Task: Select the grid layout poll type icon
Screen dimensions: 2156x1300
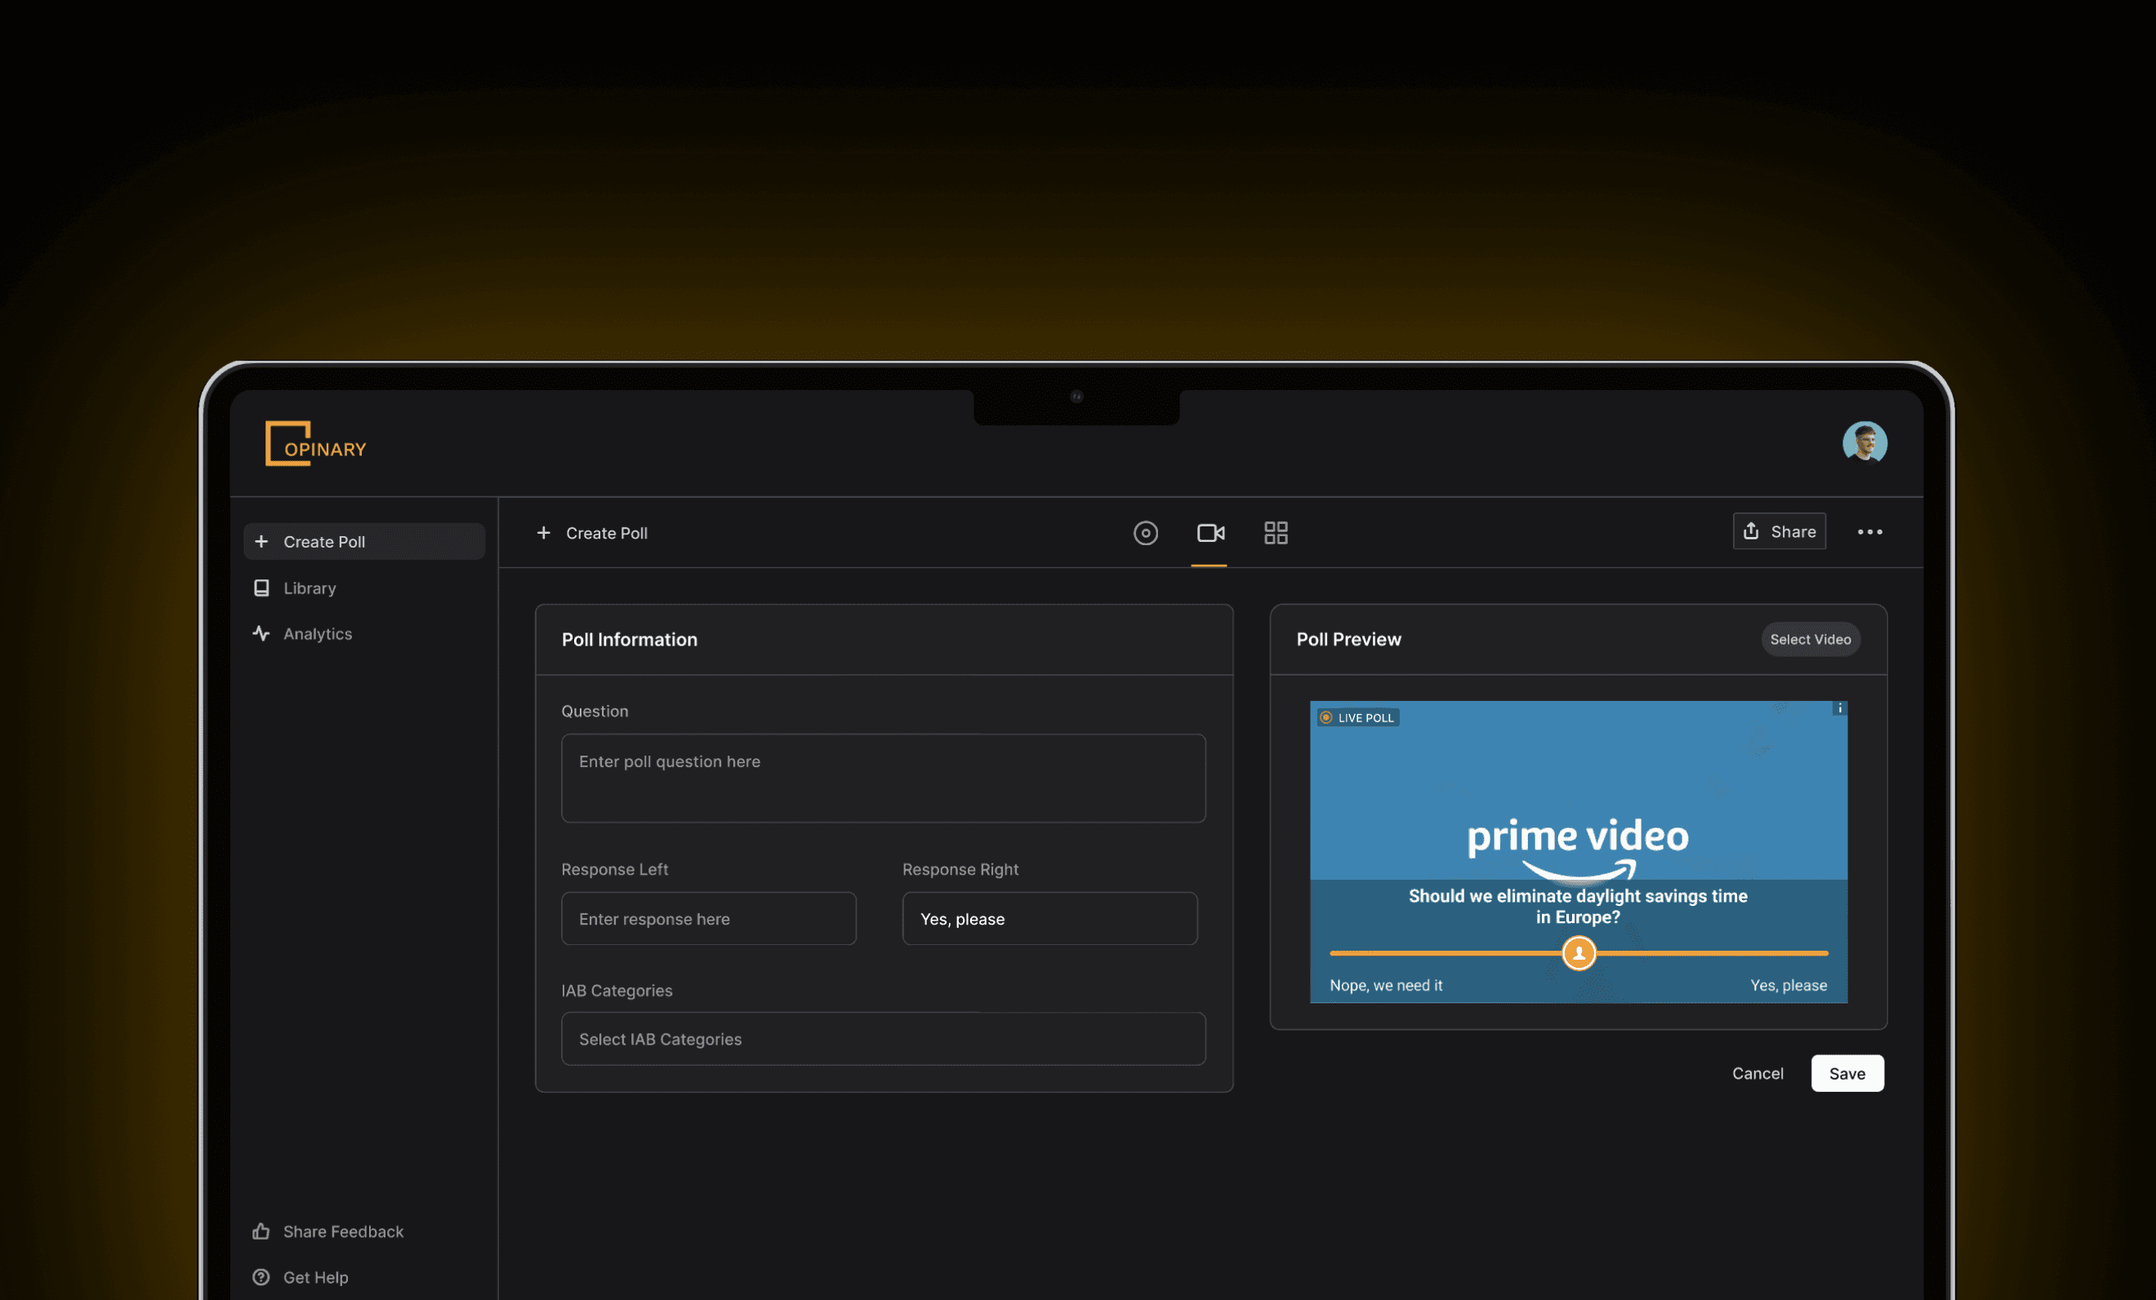Action: point(1275,533)
